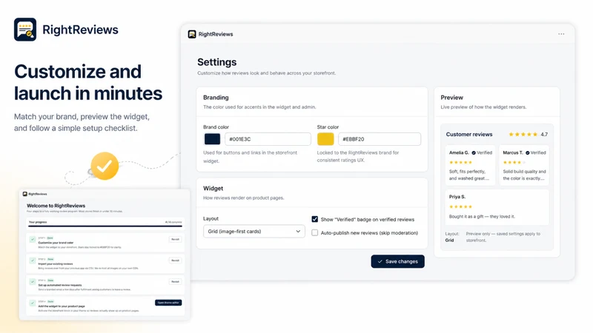Click the Verified badge icon beside Marcus T.
The width and height of the screenshot is (593, 333).
click(x=527, y=153)
